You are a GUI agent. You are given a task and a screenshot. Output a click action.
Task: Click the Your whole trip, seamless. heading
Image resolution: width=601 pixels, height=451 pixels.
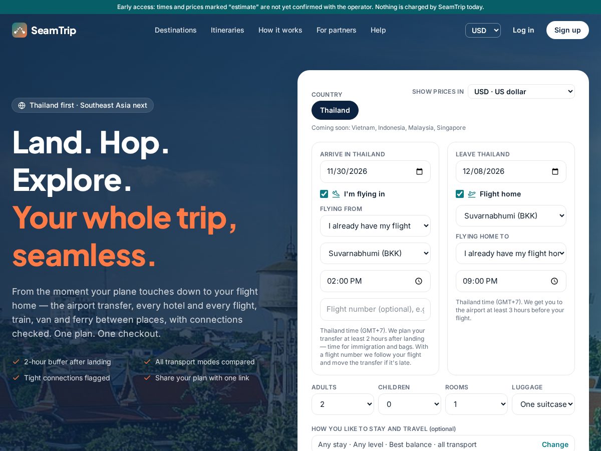coord(125,236)
